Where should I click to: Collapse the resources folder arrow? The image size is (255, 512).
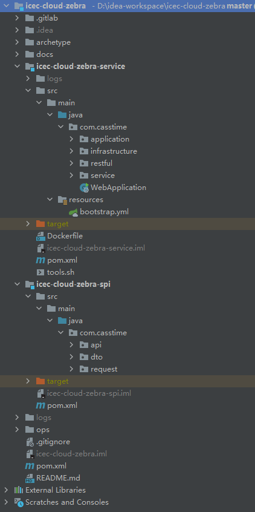pyautogui.click(x=50, y=200)
